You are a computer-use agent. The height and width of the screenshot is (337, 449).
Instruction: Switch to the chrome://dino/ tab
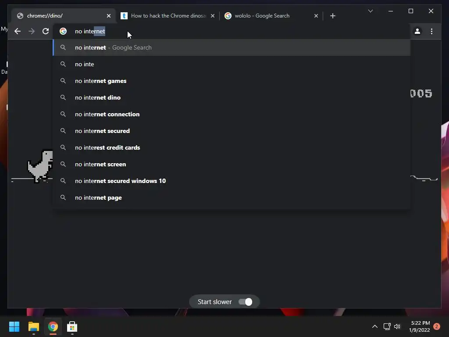(x=64, y=16)
